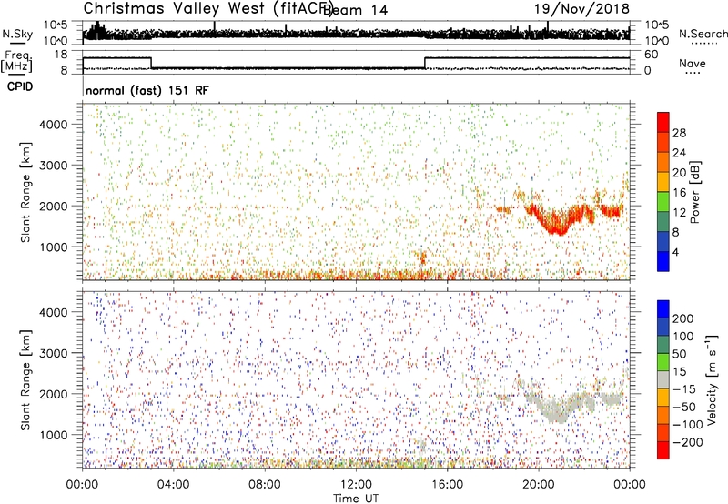Click the '60' Nave axis value
Image resolution: width=728 pixels, height=504 pixels.
point(651,55)
